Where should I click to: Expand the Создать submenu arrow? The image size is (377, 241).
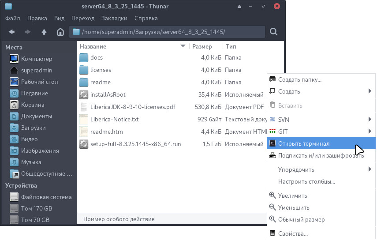[370, 91]
